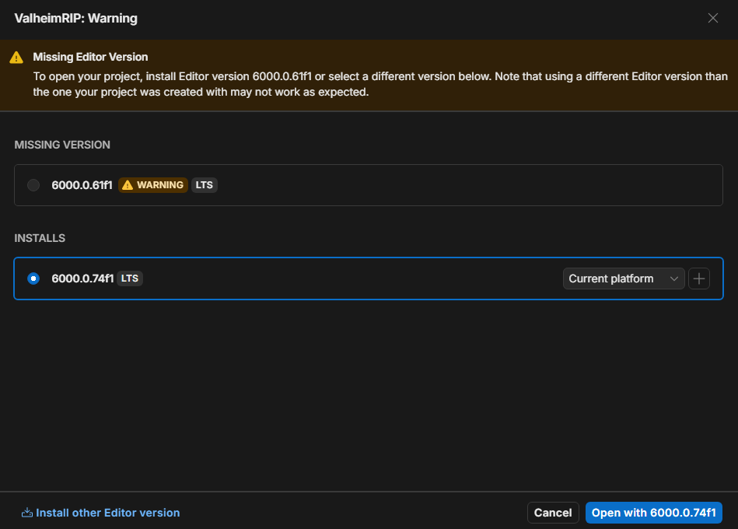The width and height of the screenshot is (738, 529).
Task: Click the MISSING VERSION section label
Action: pyautogui.click(x=62, y=145)
